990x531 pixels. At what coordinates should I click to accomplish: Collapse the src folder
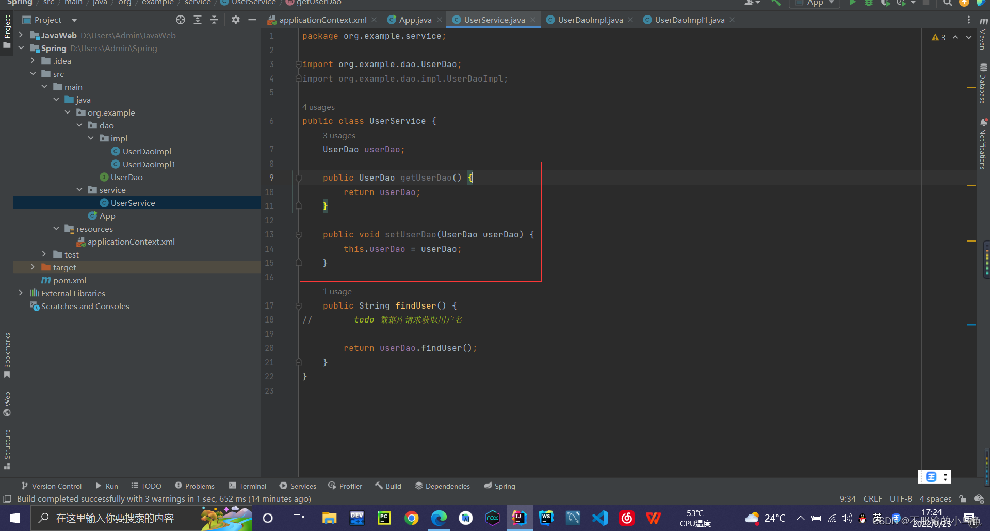[33, 74]
